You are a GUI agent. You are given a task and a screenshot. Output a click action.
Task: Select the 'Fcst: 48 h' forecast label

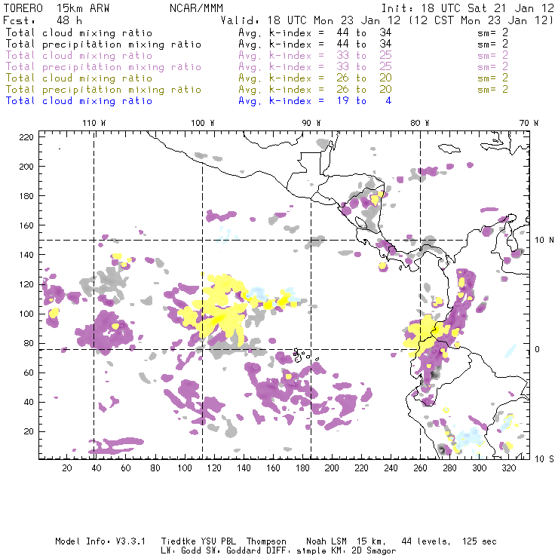coord(42,20)
